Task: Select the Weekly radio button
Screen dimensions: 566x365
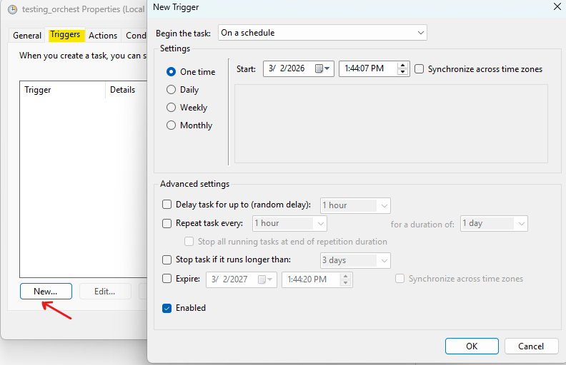Action: (x=171, y=108)
